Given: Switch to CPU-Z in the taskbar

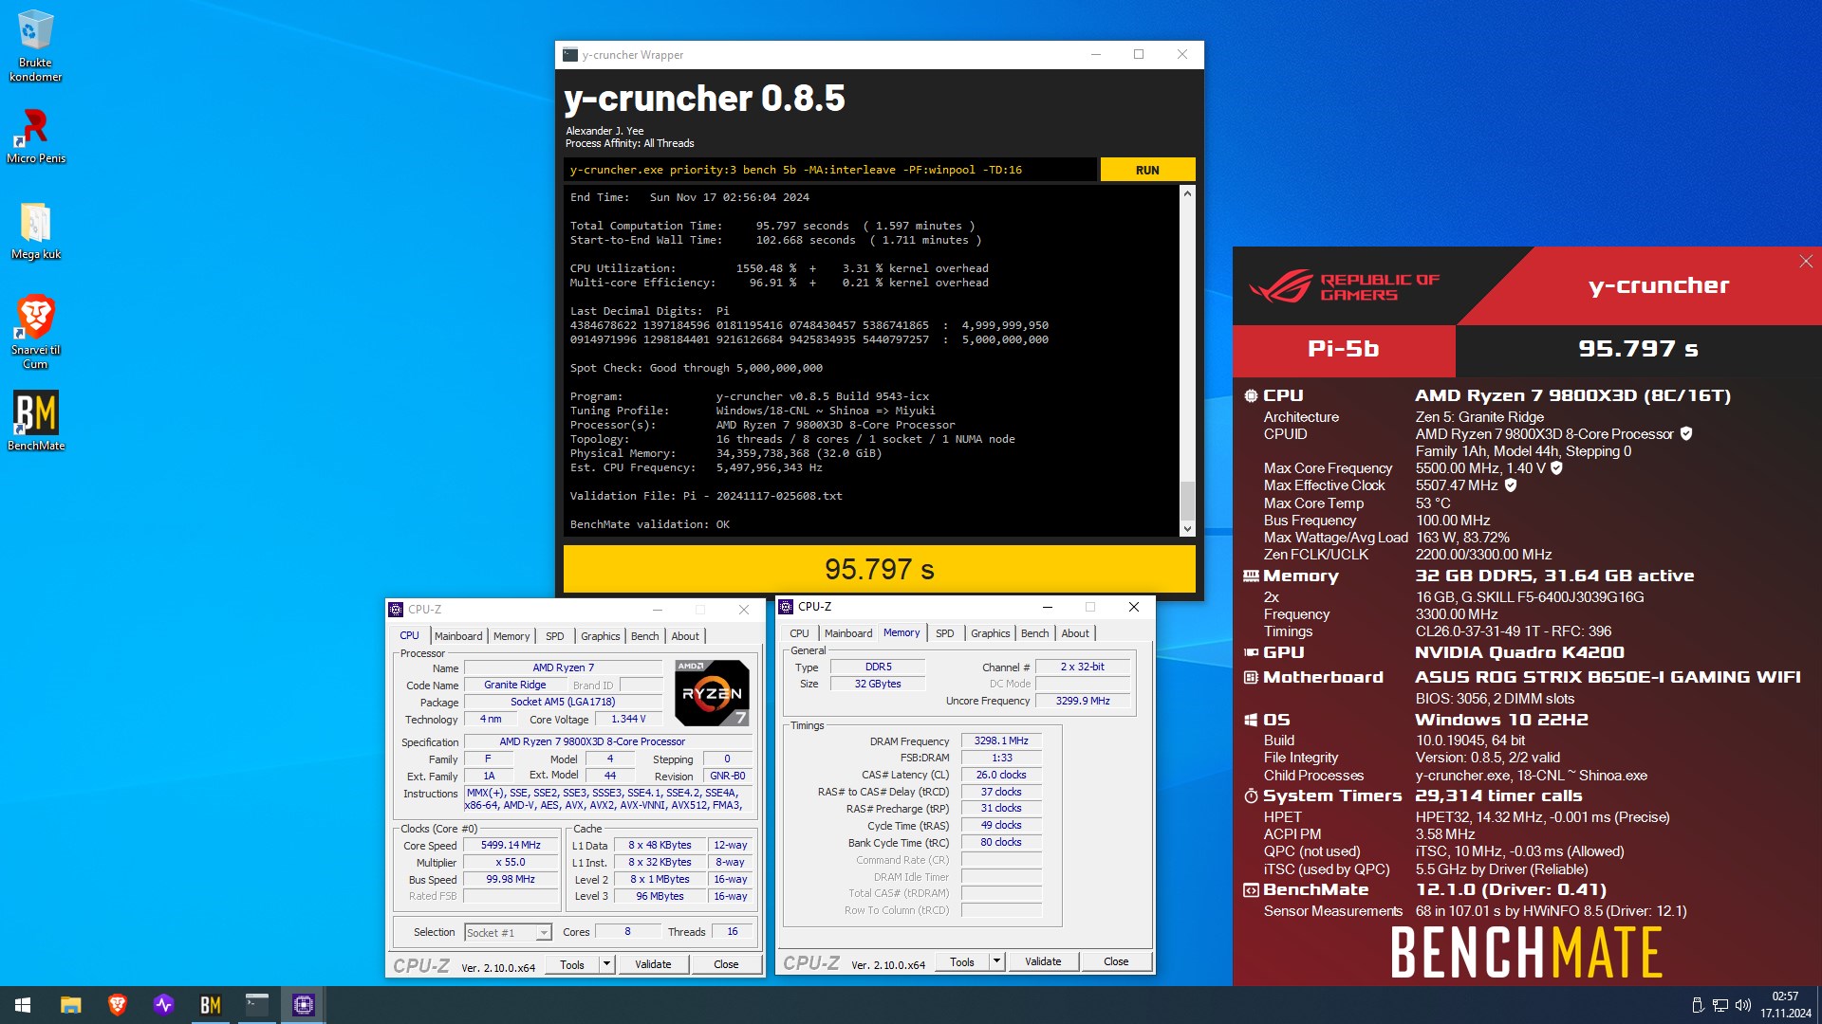Looking at the screenshot, I should point(304,1005).
